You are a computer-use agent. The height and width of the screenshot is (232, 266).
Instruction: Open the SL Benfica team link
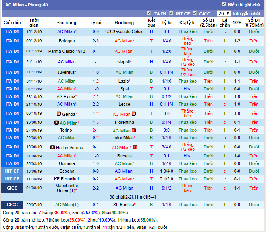[x=125, y=205]
